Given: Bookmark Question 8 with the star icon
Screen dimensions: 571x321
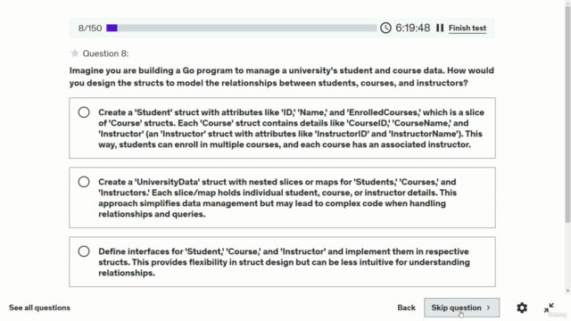Looking at the screenshot, I should click(x=75, y=53).
